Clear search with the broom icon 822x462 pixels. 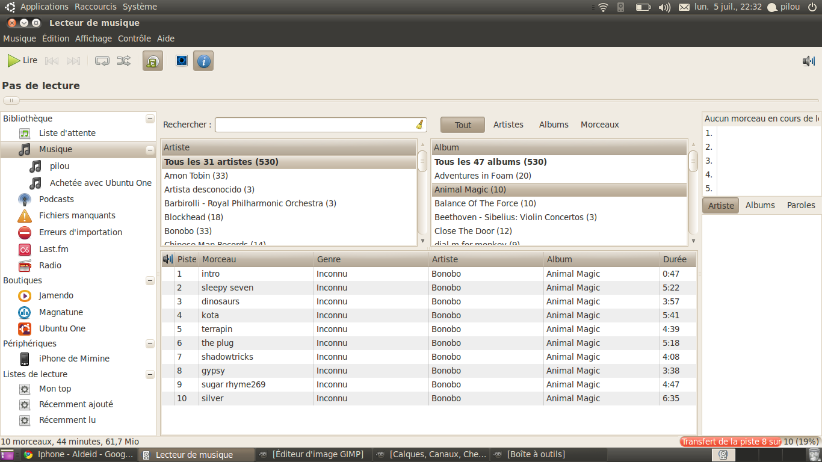pos(419,125)
